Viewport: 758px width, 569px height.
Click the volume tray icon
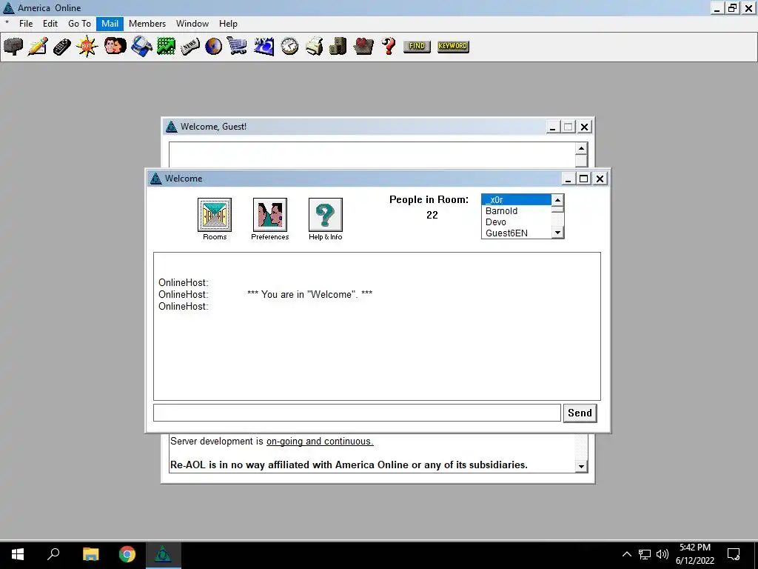[x=663, y=554]
